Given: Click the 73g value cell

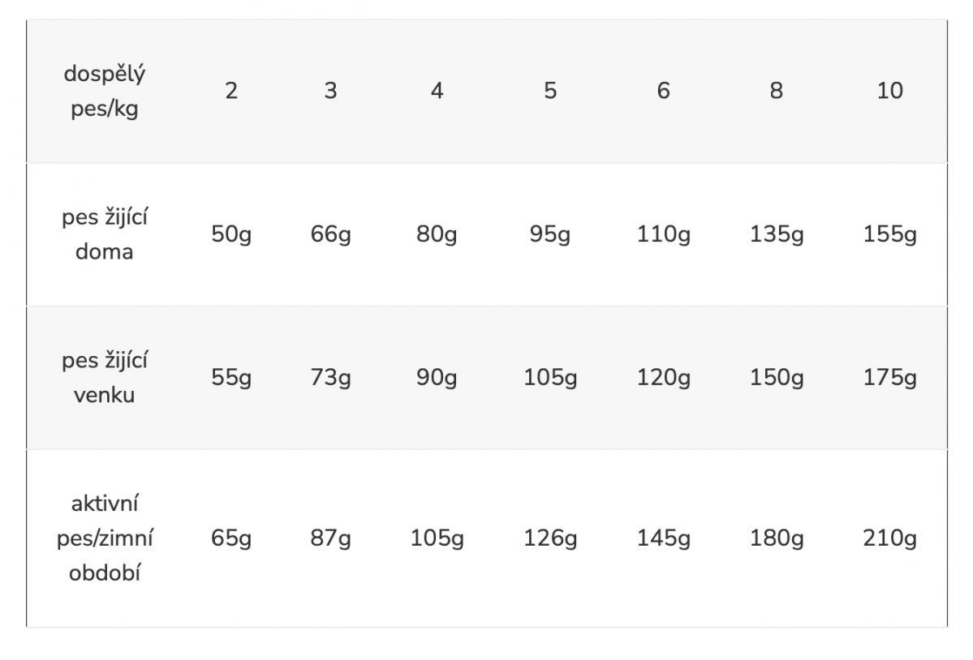Looking at the screenshot, I should tap(330, 379).
